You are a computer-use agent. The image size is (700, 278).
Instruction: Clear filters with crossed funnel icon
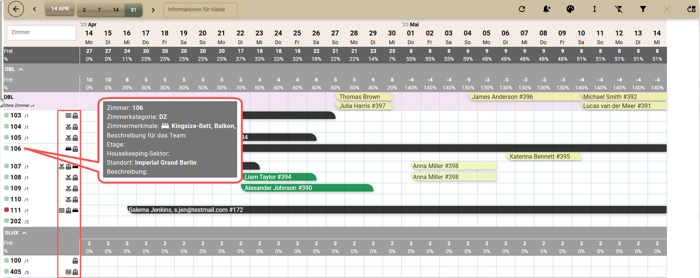click(x=618, y=9)
